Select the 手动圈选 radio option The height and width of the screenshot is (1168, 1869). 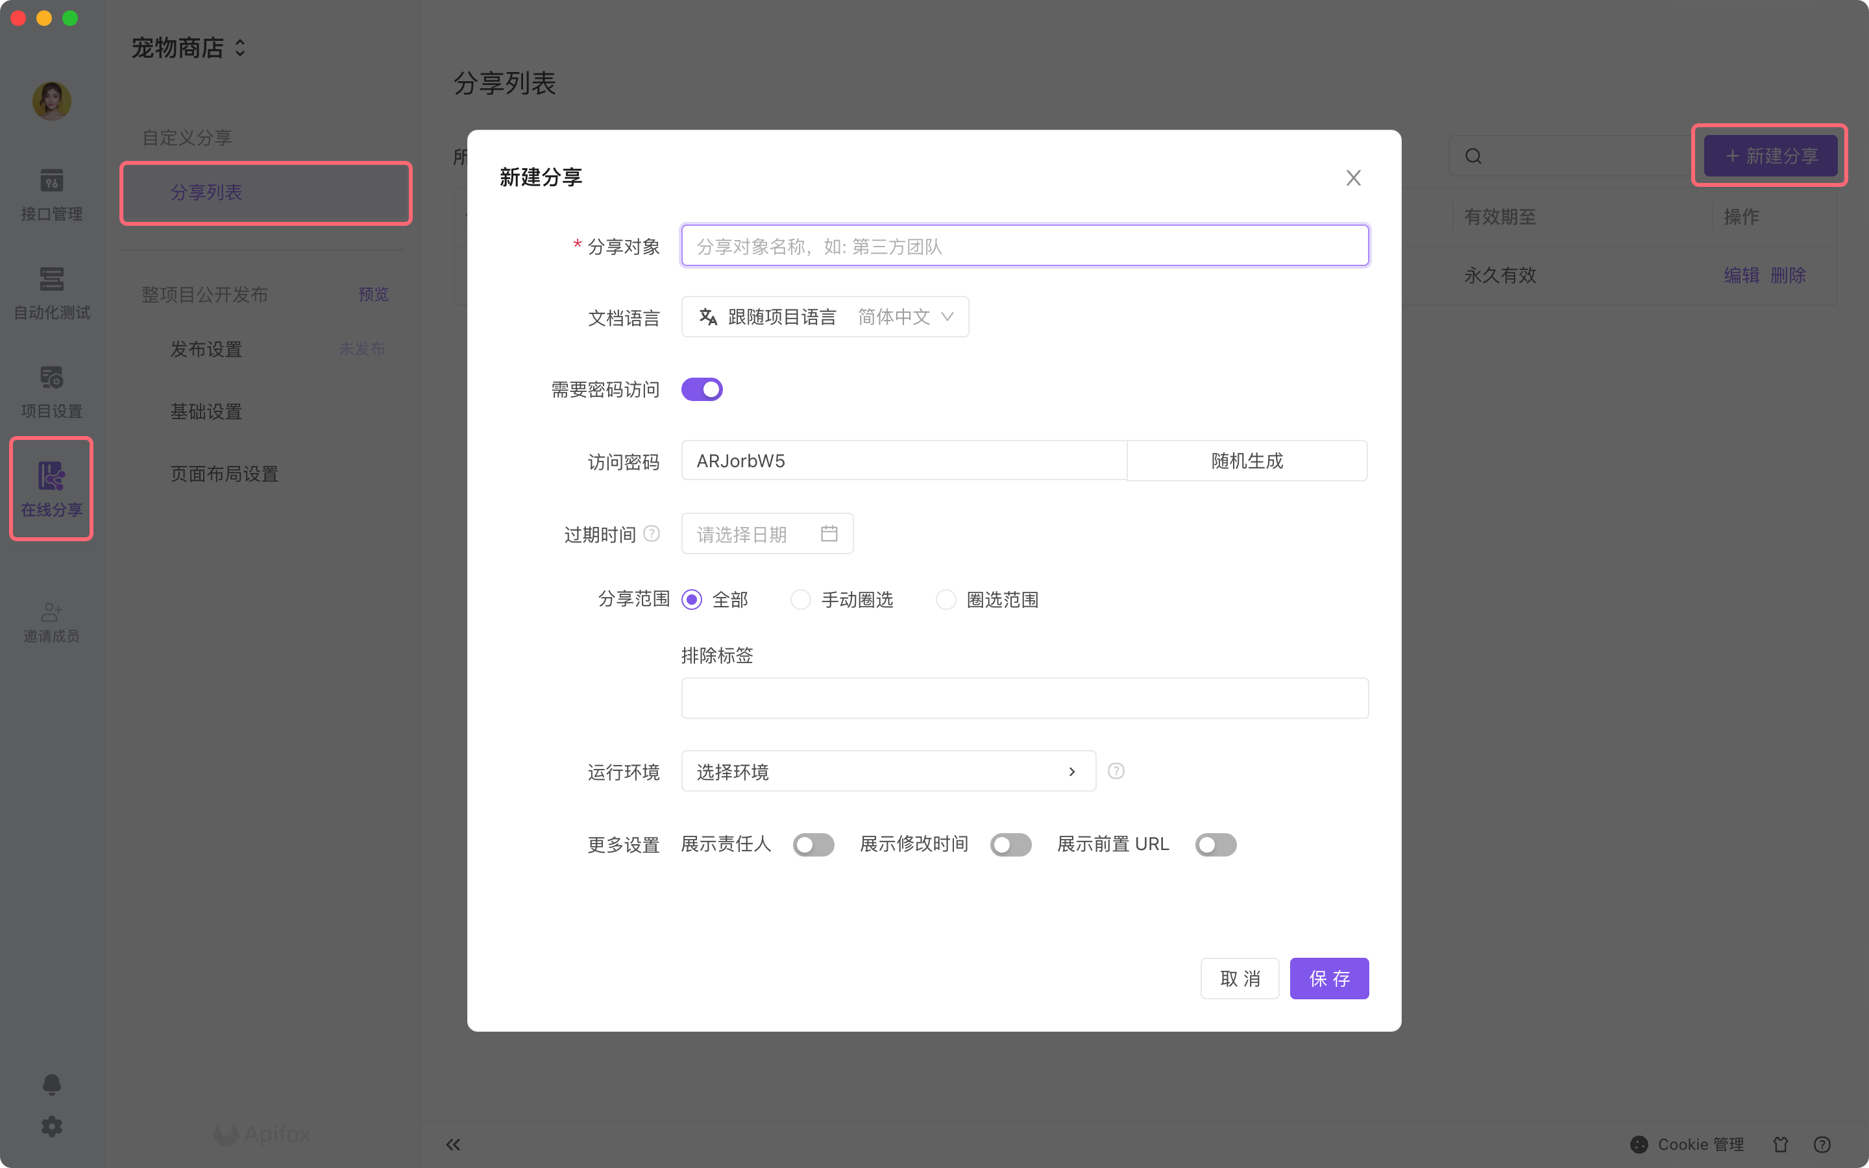pyautogui.click(x=800, y=600)
